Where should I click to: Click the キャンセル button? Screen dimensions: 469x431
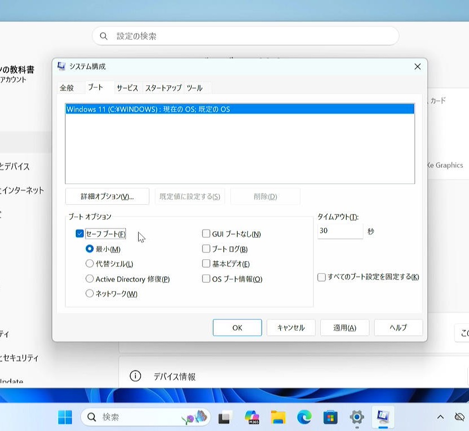[x=291, y=328]
